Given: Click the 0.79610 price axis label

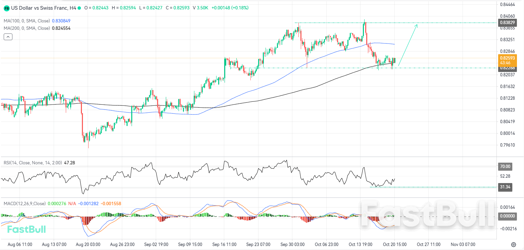Looking at the screenshot, I should (x=508, y=145).
